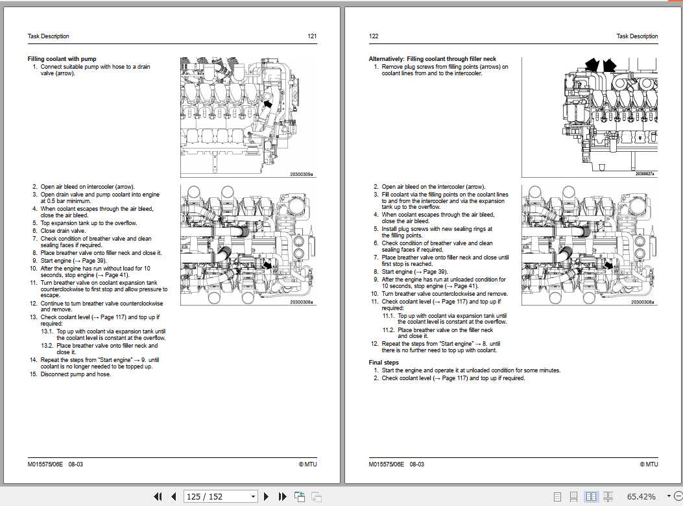Image resolution: width=683 pixels, height=506 pixels.
Task: Jump to the last page 152
Action: click(x=282, y=496)
